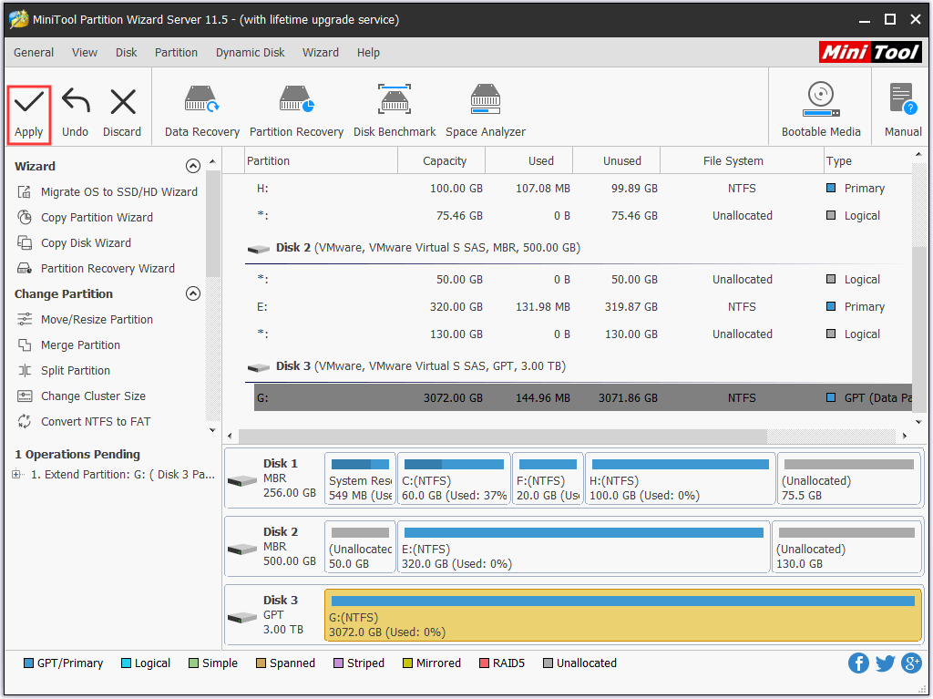This screenshot has height=699, width=933.
Task: Select 50.0 GB unallocated block on Disk 2
Action: [360, 548]
